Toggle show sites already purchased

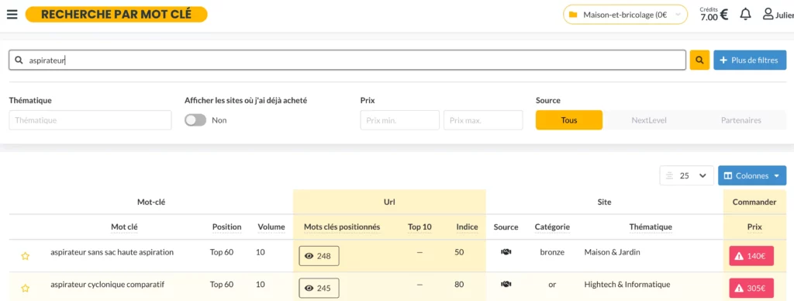(195, 120)
